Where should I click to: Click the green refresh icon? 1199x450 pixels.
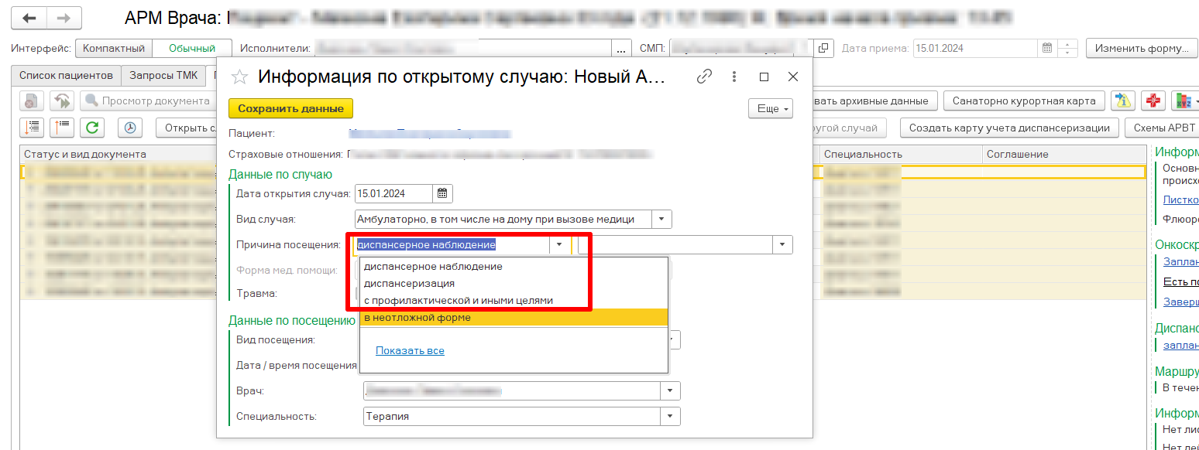[x=92, y=128]
